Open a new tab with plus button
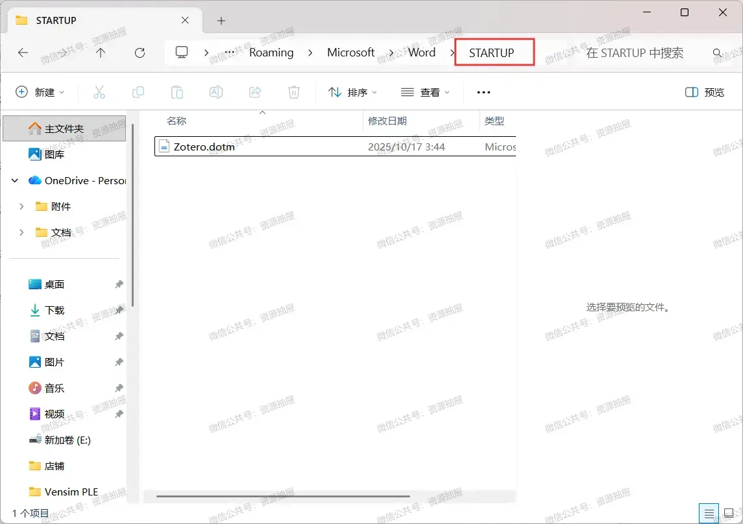The height and width of the screenshot is (524, 743). click(221, 20)
